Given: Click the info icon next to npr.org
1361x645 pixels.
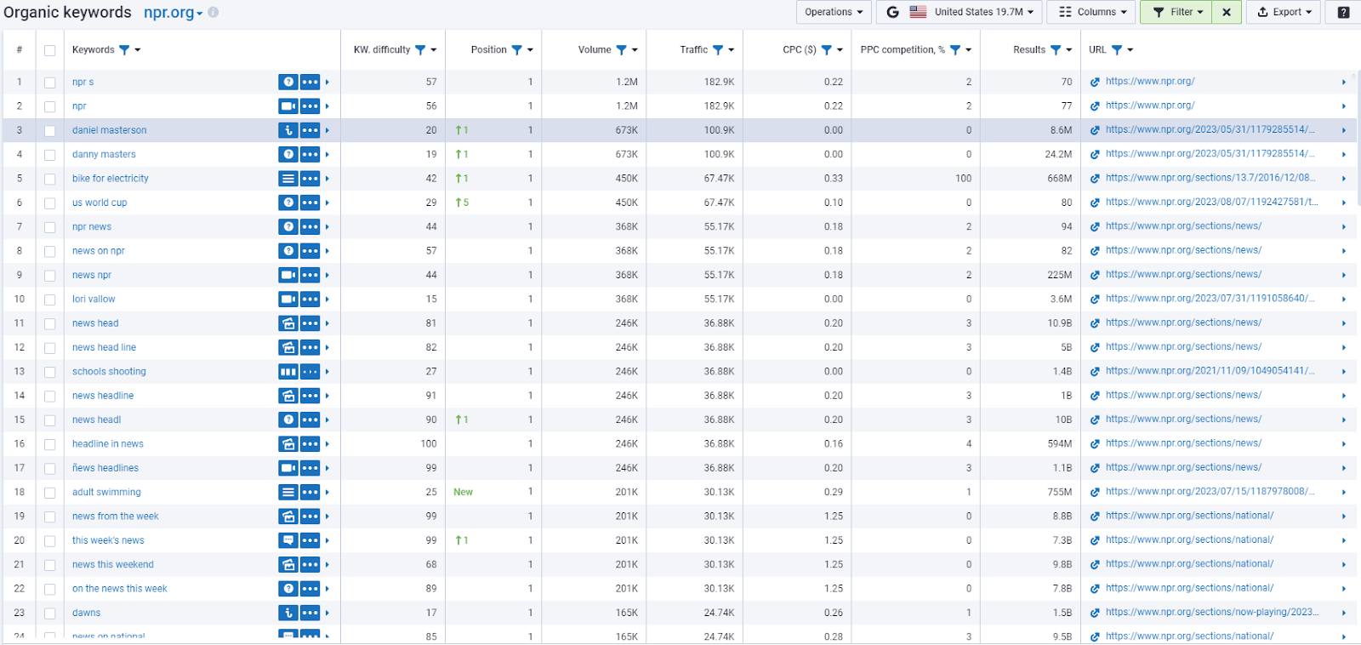Looking at the screenshot, I should tap(214, 13).
